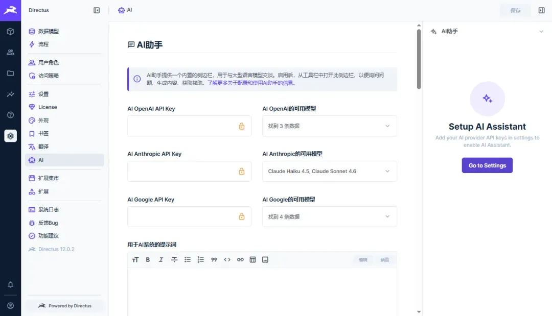The height and width of the screenshot is (316, 552).
Task: Toggle the navigation sidebar collapse icon
Action: pyautogui.click(x=97, y=10)
